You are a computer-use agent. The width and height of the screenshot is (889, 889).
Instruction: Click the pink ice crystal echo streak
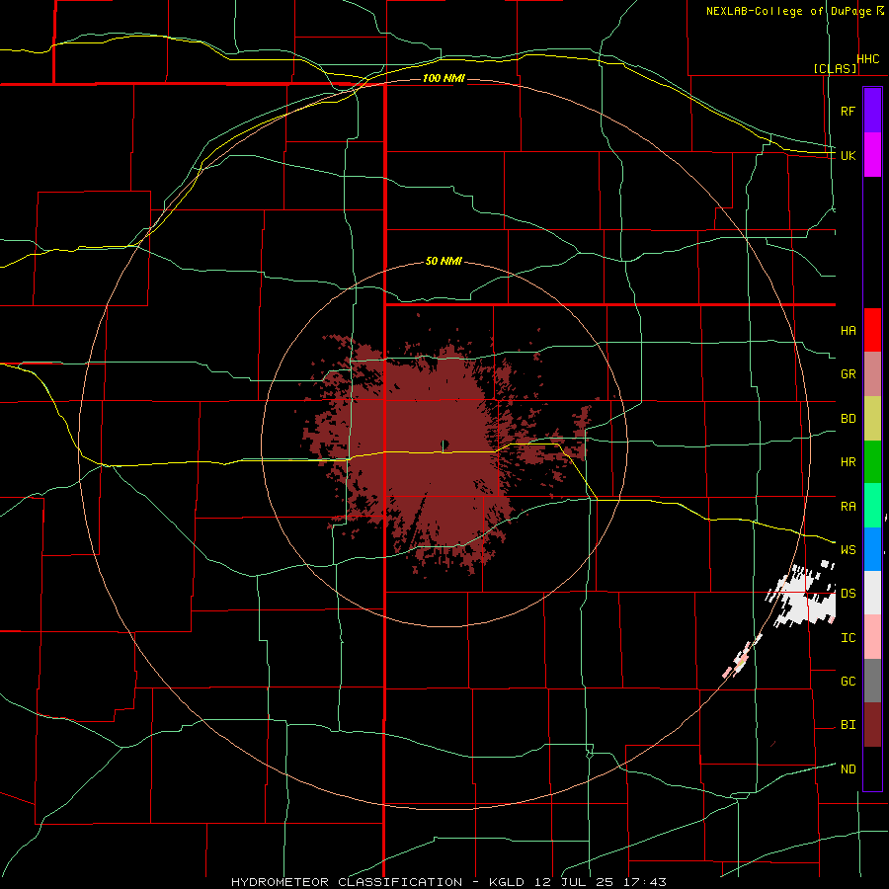[x=742, y=657]
